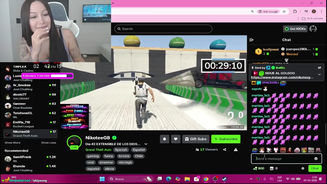Image resolution: width=327 pixels, height=184 pixels.
Task: Open File Explorer from taskbar
Action: pyautogui.click(x=187, y=179)
